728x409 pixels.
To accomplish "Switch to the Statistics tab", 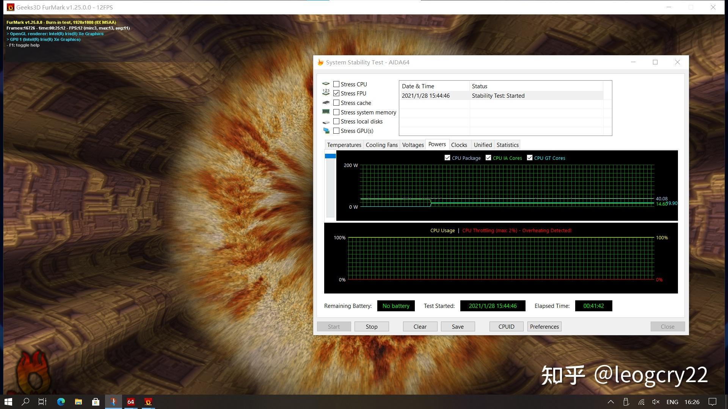I will (x=507, y=145).
